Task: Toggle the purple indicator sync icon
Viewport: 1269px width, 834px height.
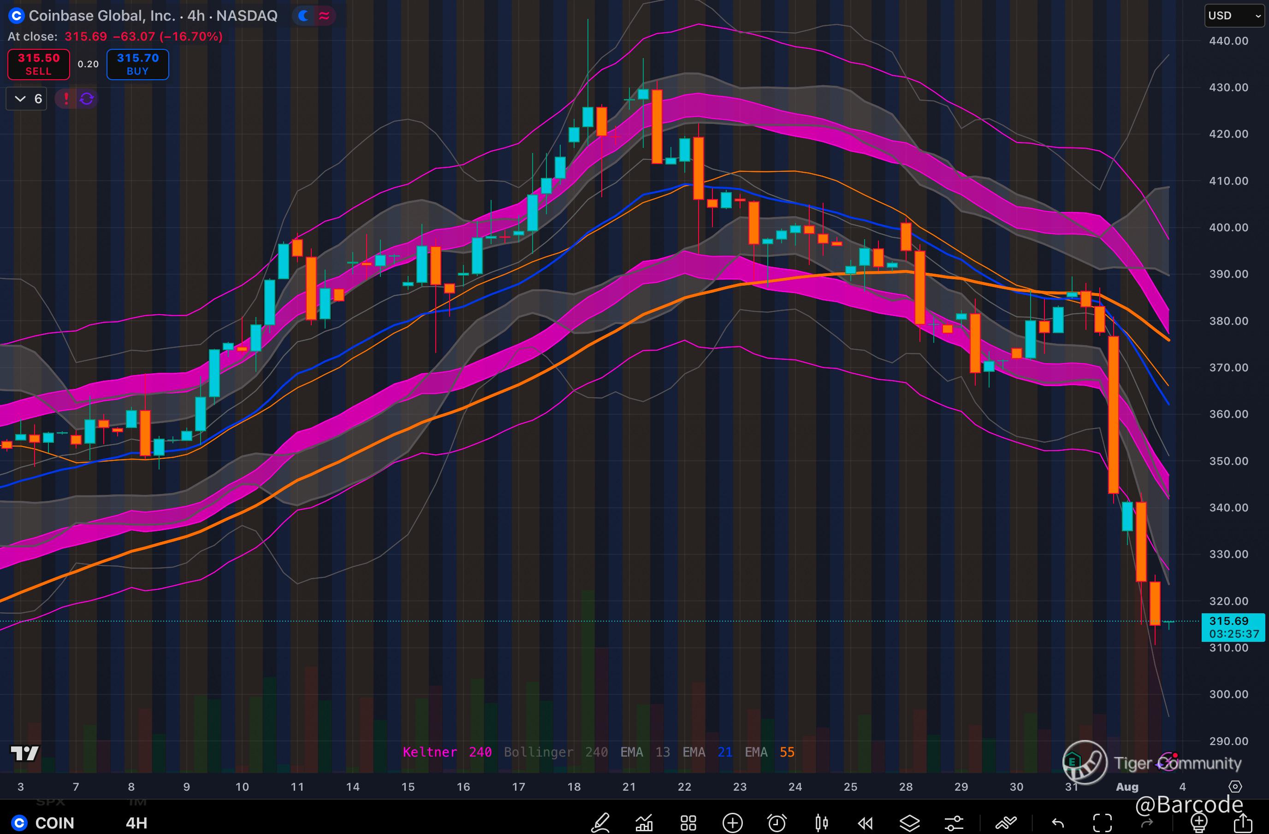Action: click(87, 99)
